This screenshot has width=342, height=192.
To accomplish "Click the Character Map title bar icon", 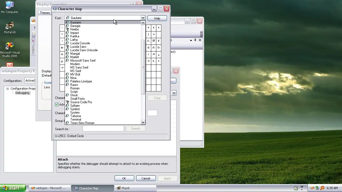I will pos(55,9).
